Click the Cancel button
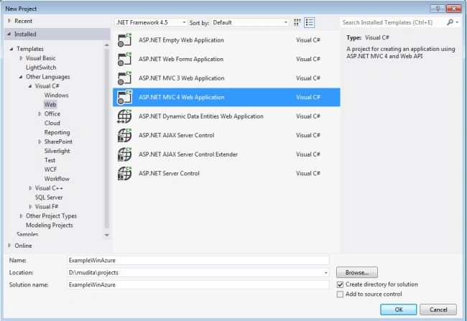 [438, 310]
